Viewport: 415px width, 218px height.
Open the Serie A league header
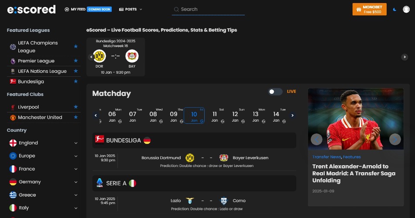[x=194, y=183]
